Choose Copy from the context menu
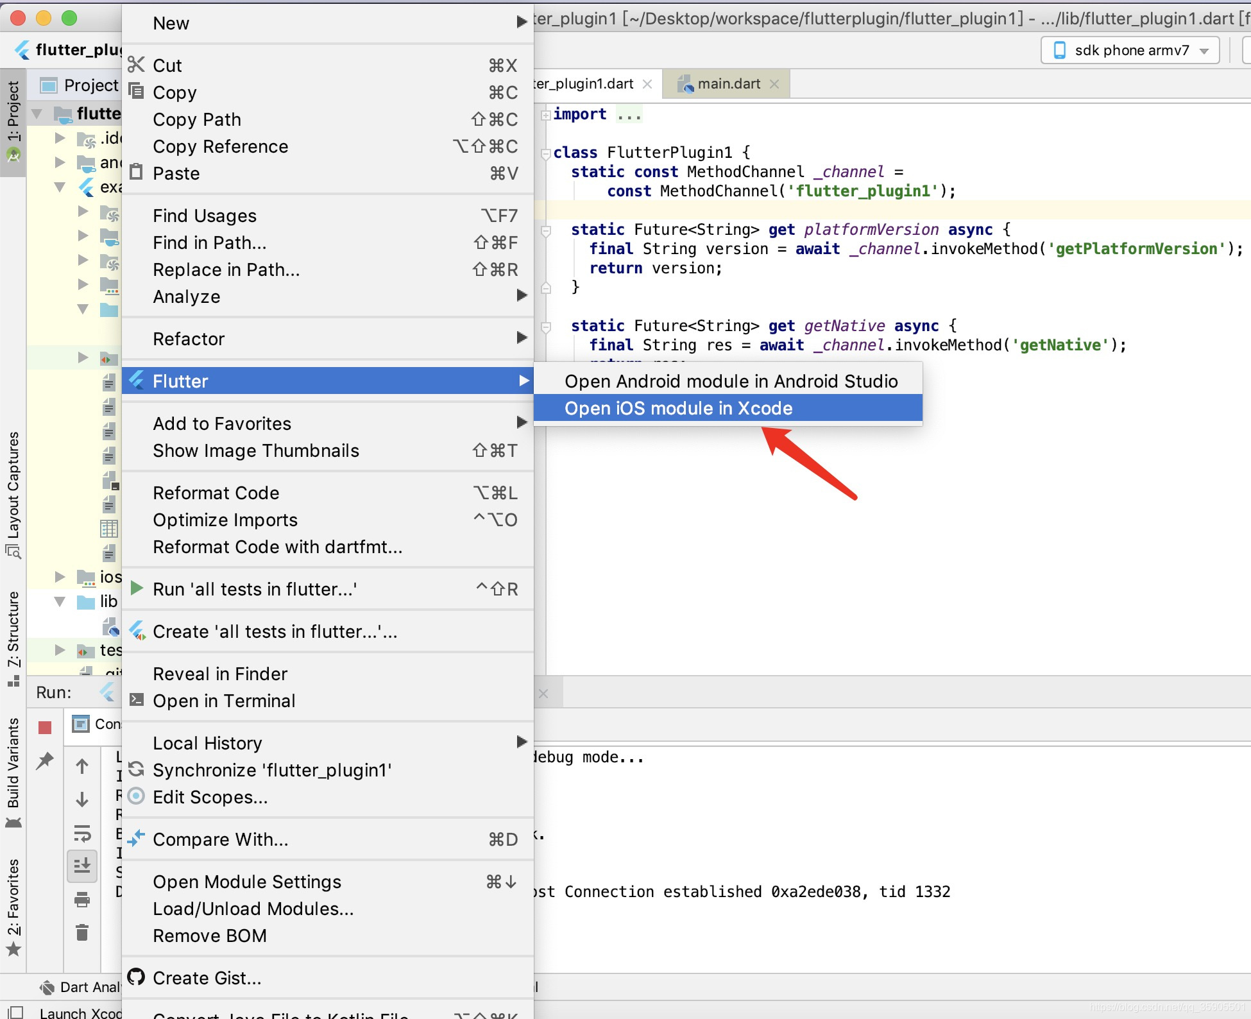 [x=328, y=92]
